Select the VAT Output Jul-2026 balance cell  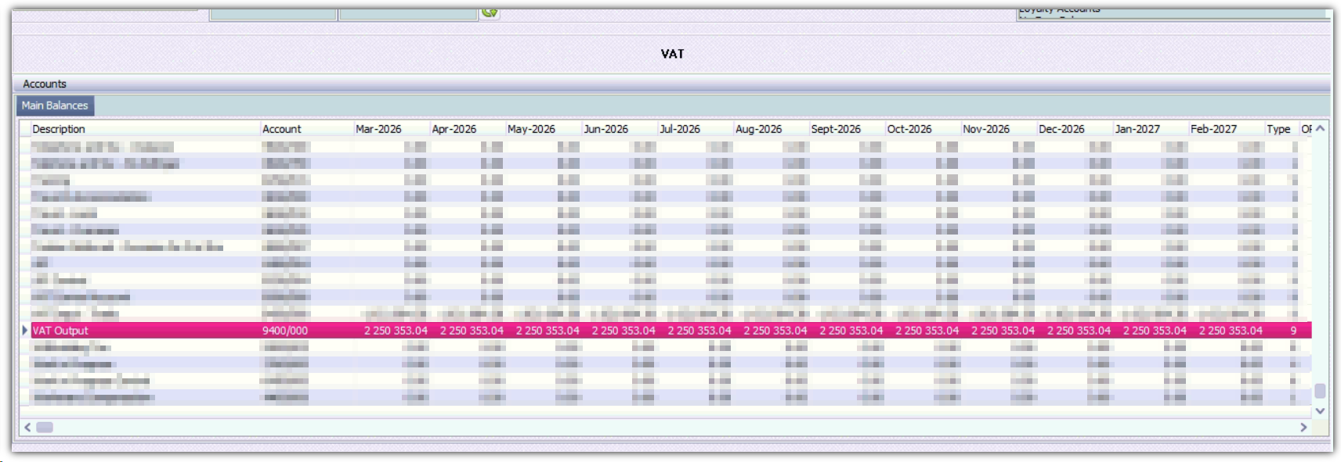(x=699, y=331)
